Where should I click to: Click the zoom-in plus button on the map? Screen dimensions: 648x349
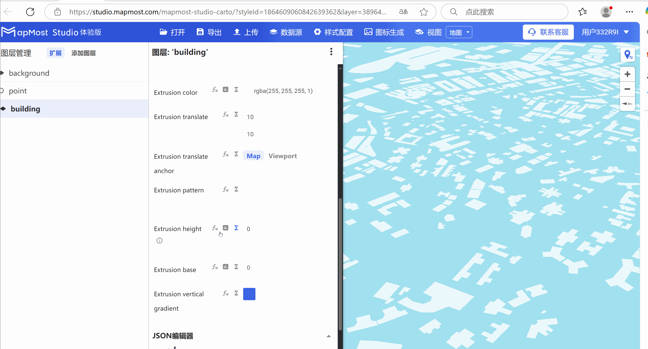(x=627, y=74)
